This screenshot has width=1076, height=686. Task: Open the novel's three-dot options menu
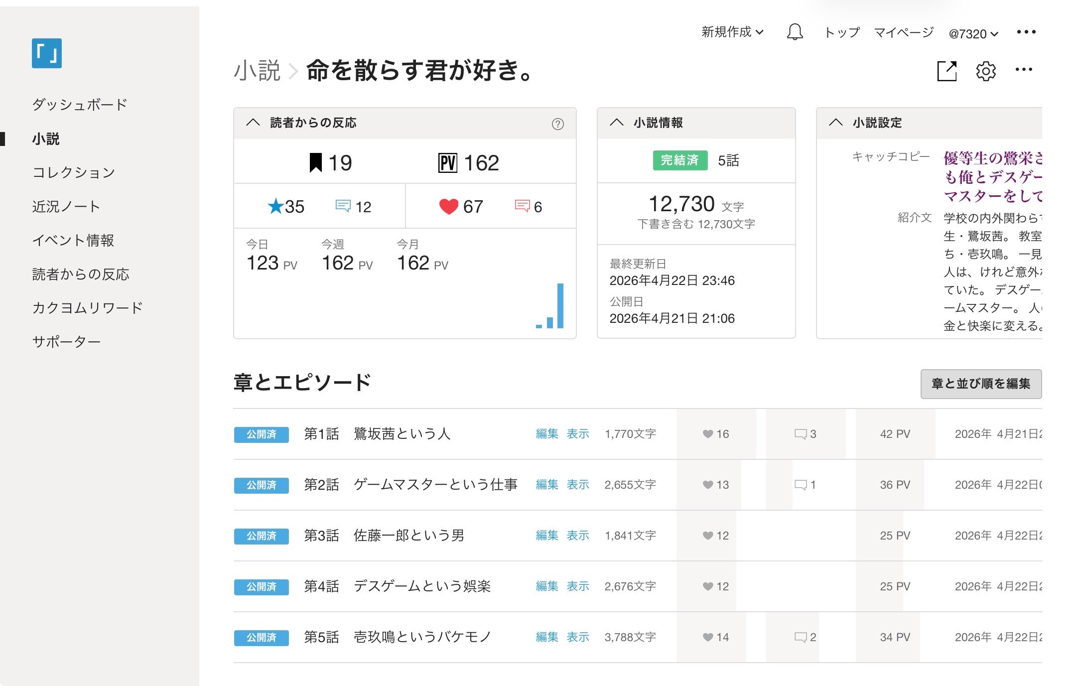tap(1024, 70)
